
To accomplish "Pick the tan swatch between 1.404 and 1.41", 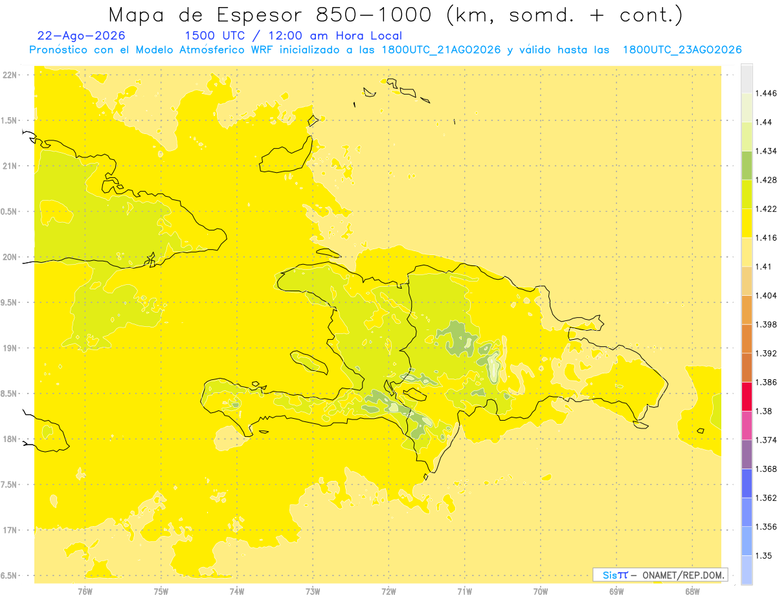I will [747, 281].
